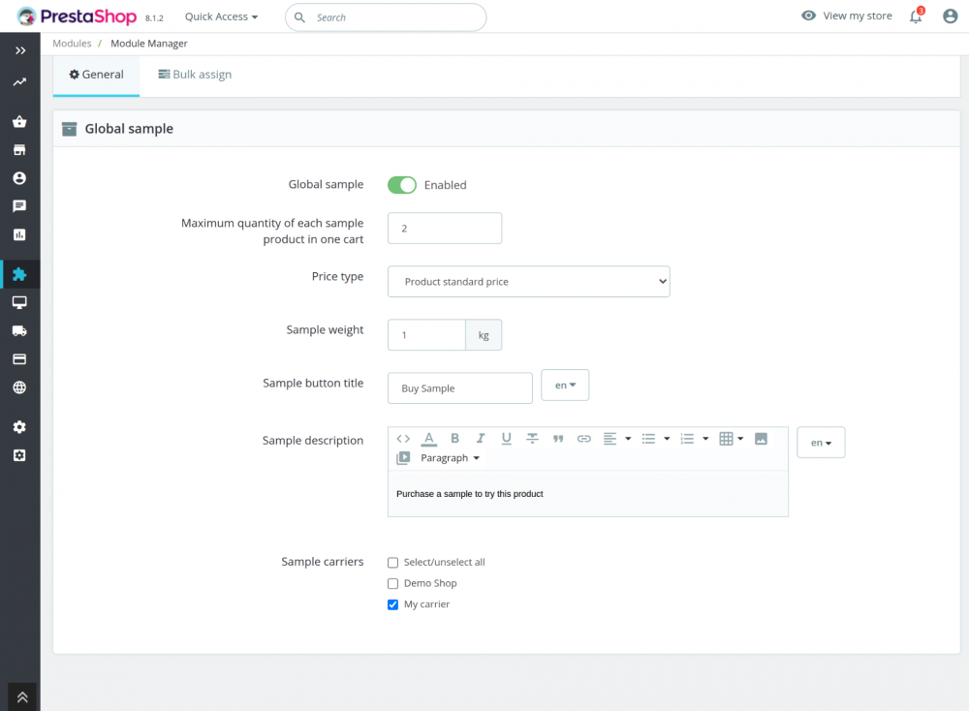Open Price type select box

click(528, 282)
